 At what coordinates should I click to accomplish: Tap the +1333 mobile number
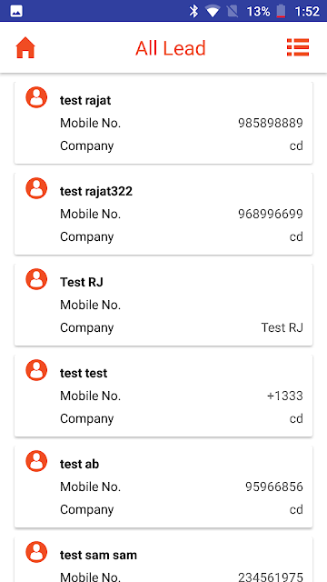click(284, 396)
